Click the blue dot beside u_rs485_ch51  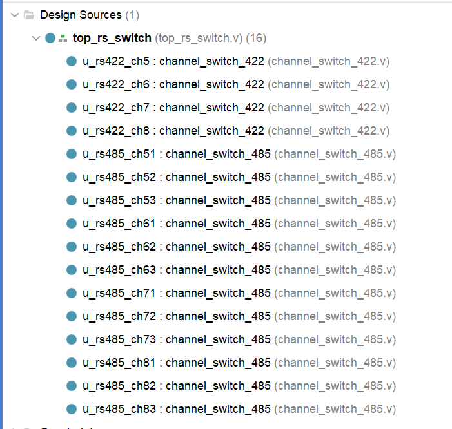(72, 154)
